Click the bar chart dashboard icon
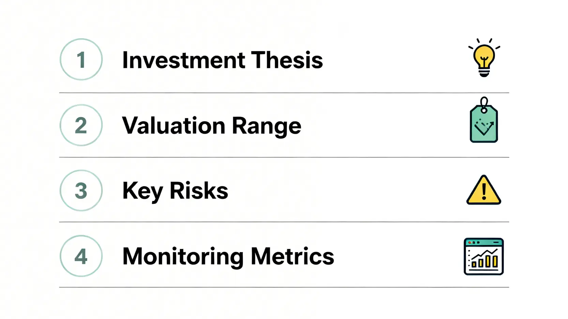 click(483, 256)
